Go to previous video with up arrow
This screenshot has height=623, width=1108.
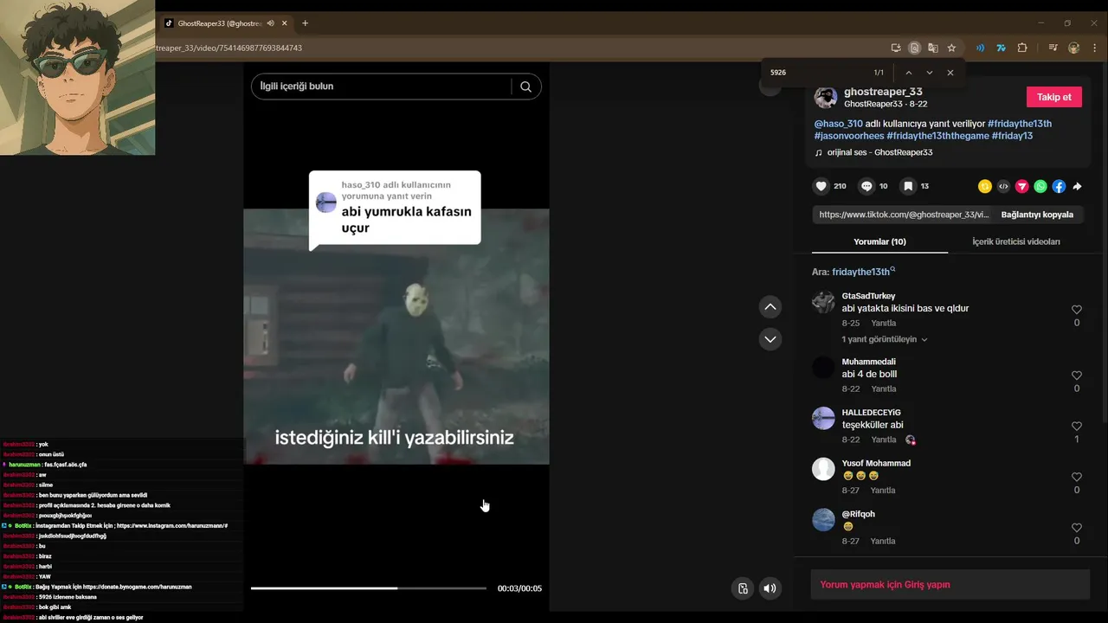tap(770, 307)
